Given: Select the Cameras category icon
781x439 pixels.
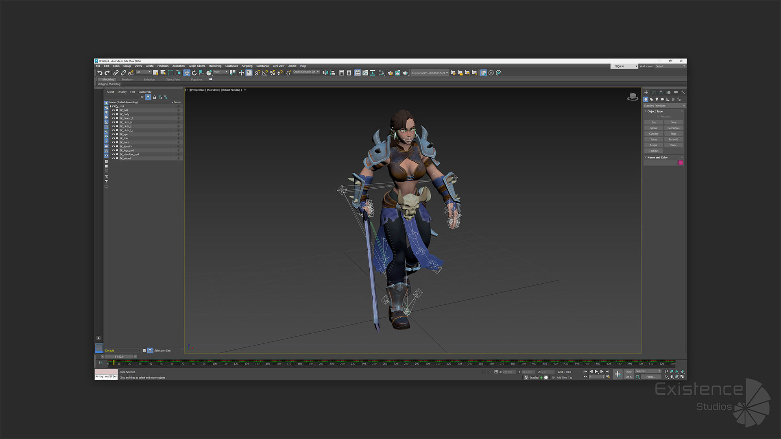Looking at the screenshot, I should point(662,100).
